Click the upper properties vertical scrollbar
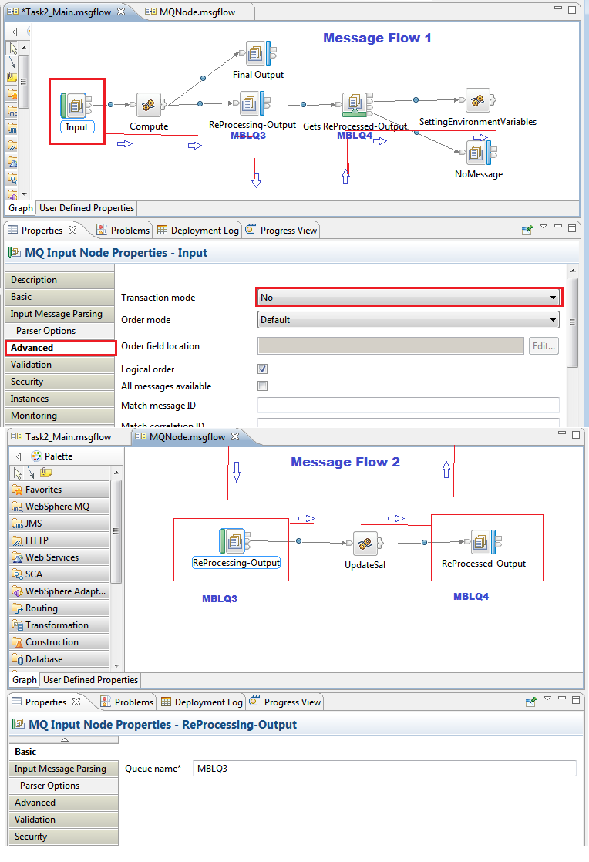This screenshot has width=589, height=862. 573,322
